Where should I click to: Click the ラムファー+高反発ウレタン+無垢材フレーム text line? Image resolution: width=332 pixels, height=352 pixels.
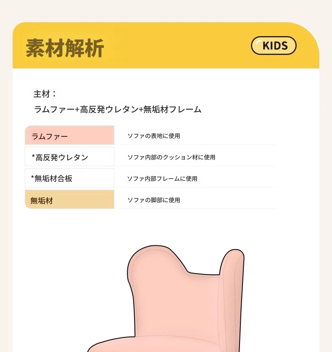point(117,110)
